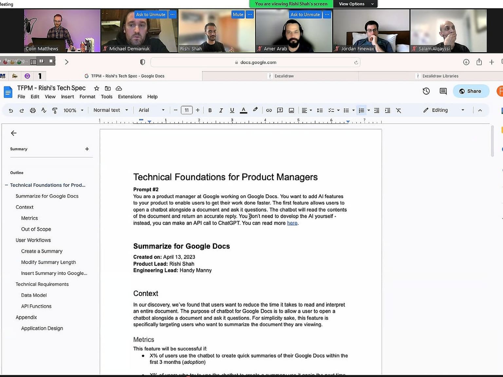Go to Application Design outline entry

point(42,328)
